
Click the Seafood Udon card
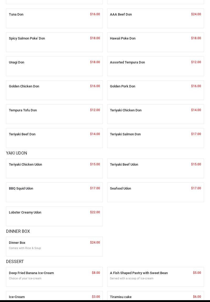tap(155, 192)
